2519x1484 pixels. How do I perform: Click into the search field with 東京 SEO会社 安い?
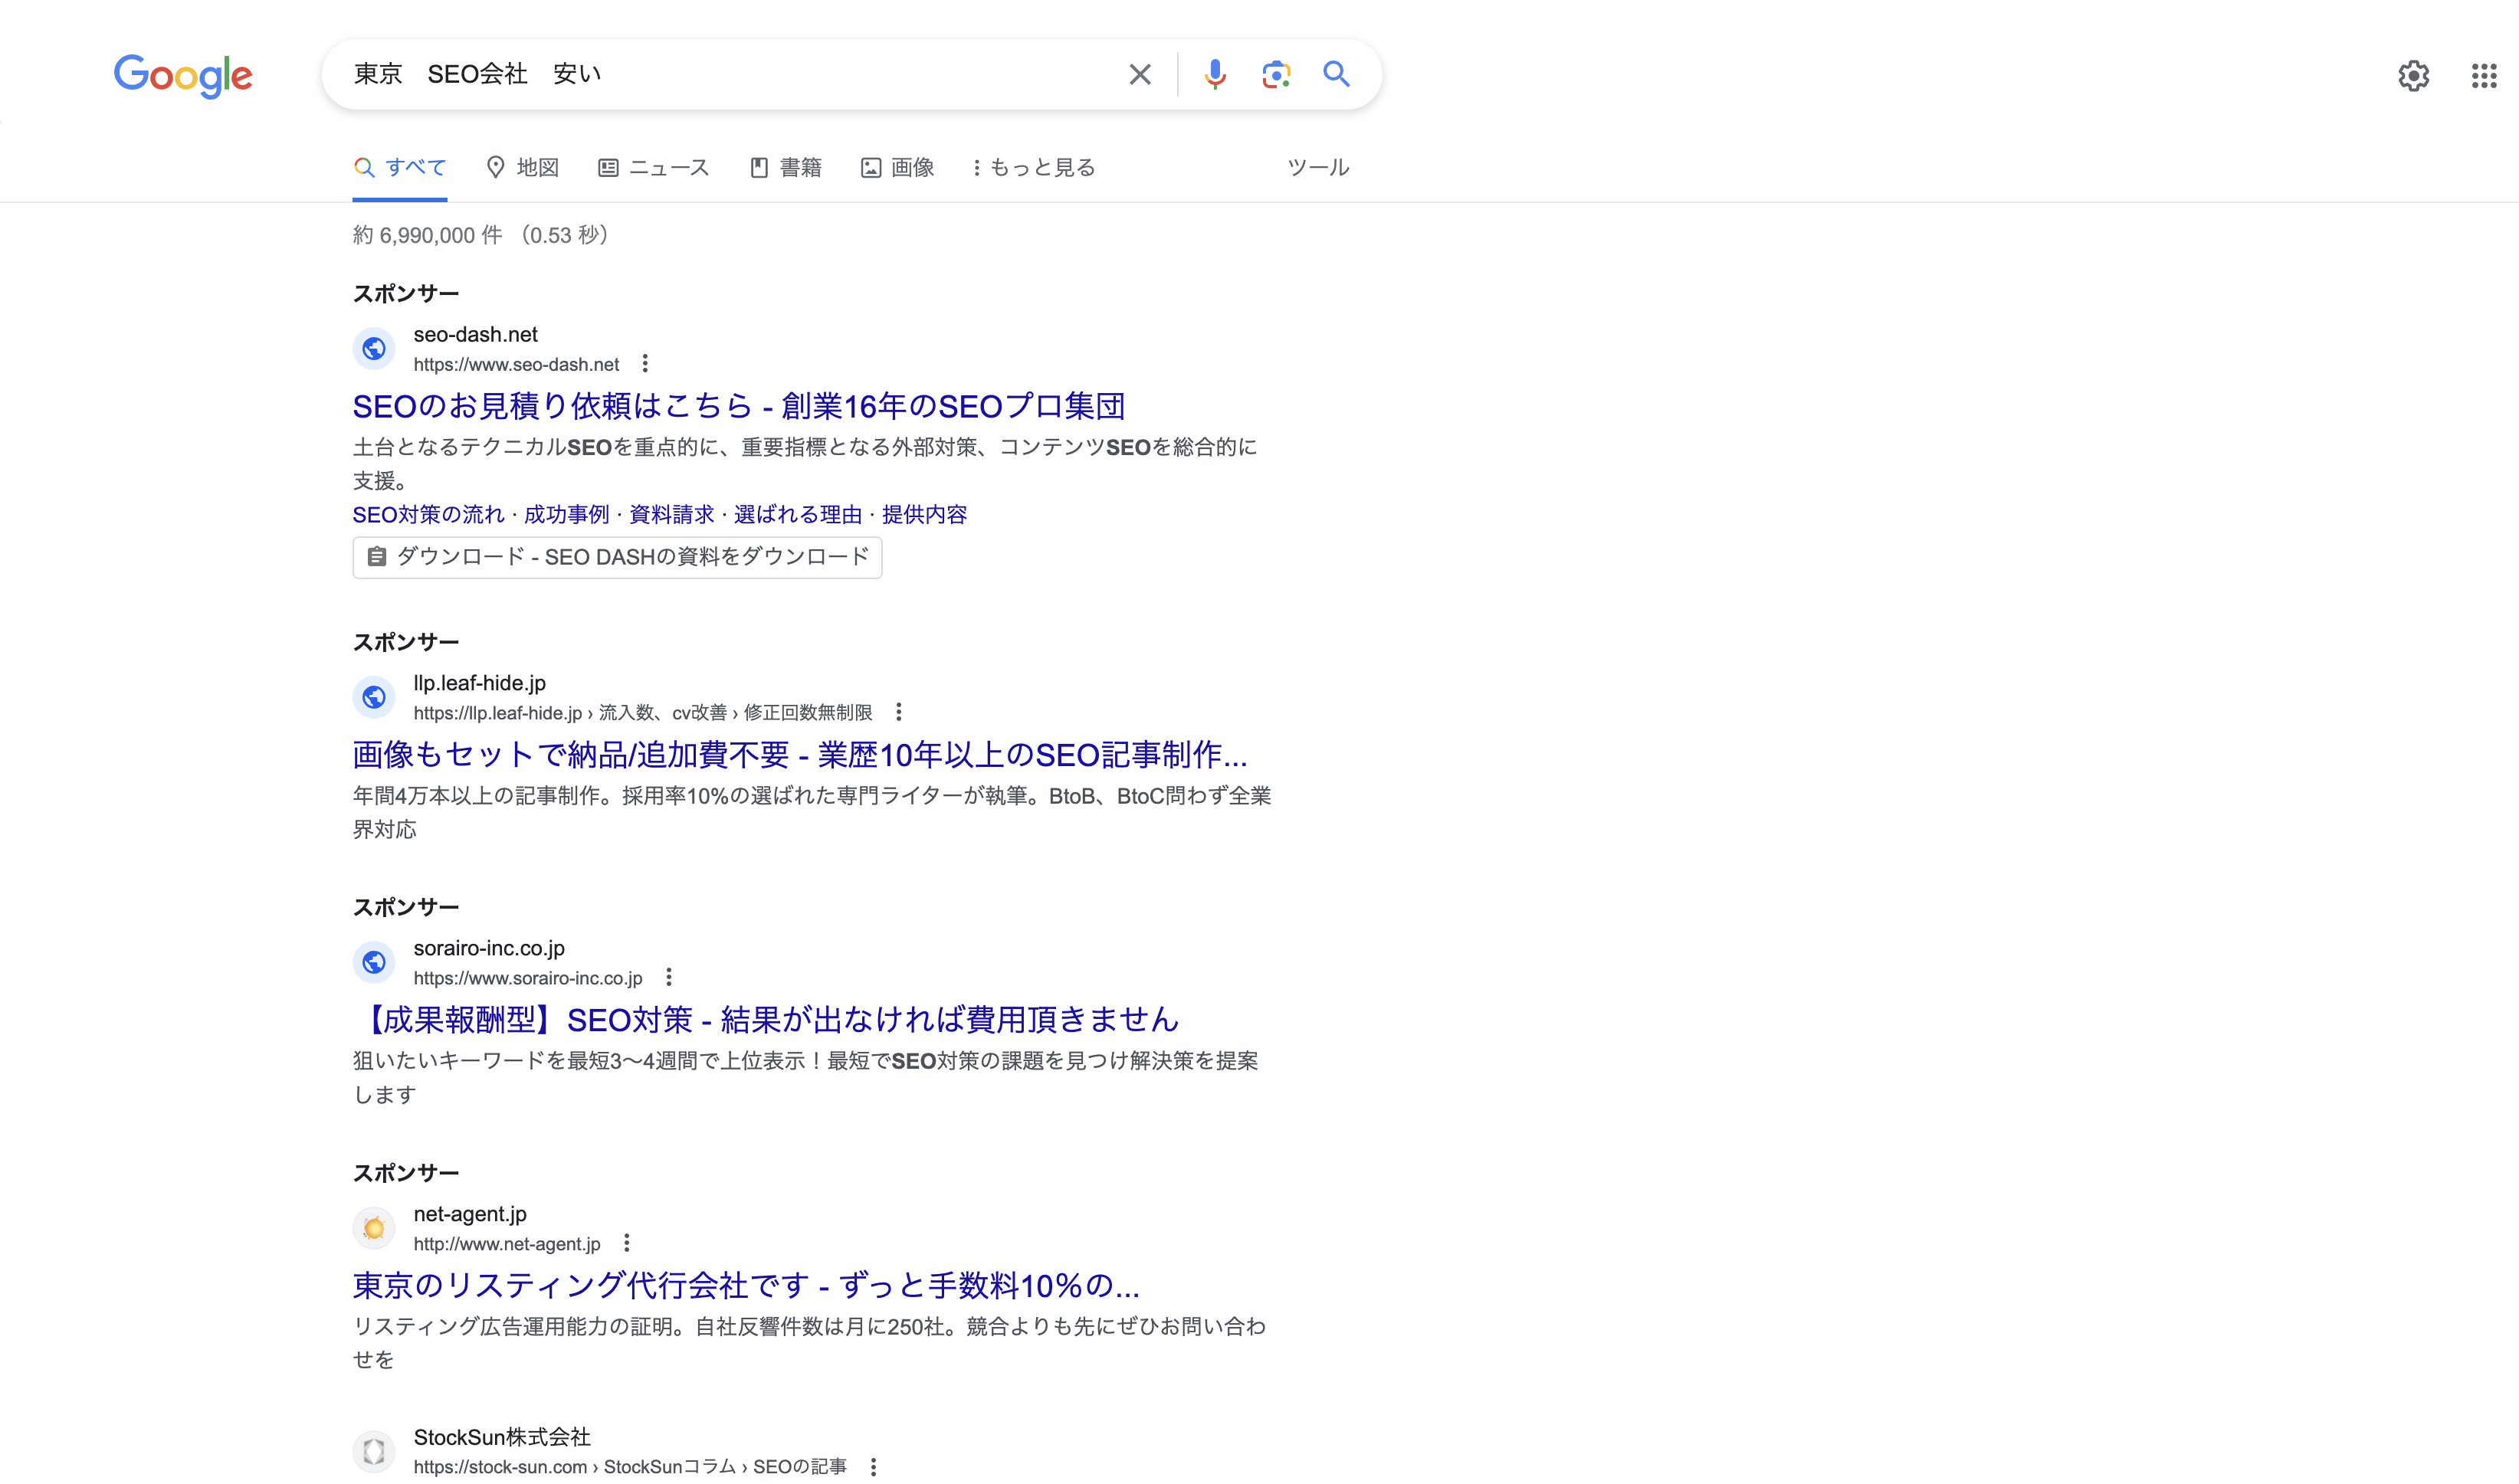pyautogui.click(x=735, y=74)
